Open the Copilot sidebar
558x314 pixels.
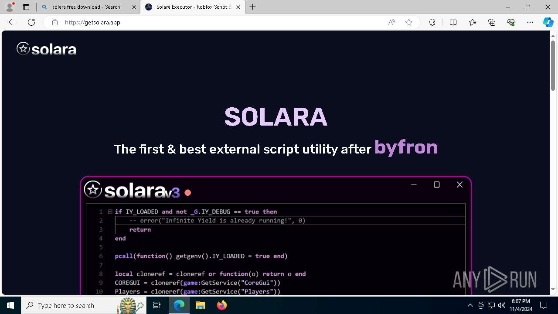click(x=548, y=22)
